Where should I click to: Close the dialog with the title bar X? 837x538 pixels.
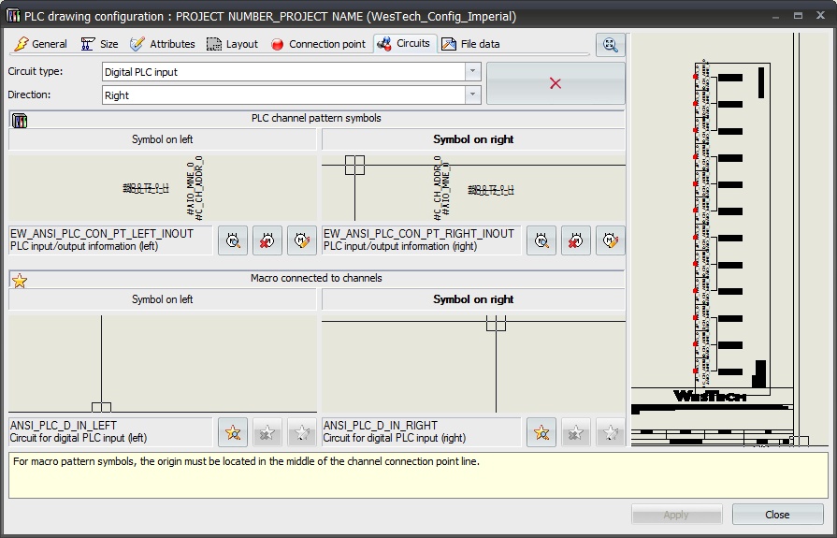click(x=821, y=16)
